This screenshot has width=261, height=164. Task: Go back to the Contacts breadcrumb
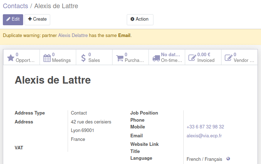[15, 6]
